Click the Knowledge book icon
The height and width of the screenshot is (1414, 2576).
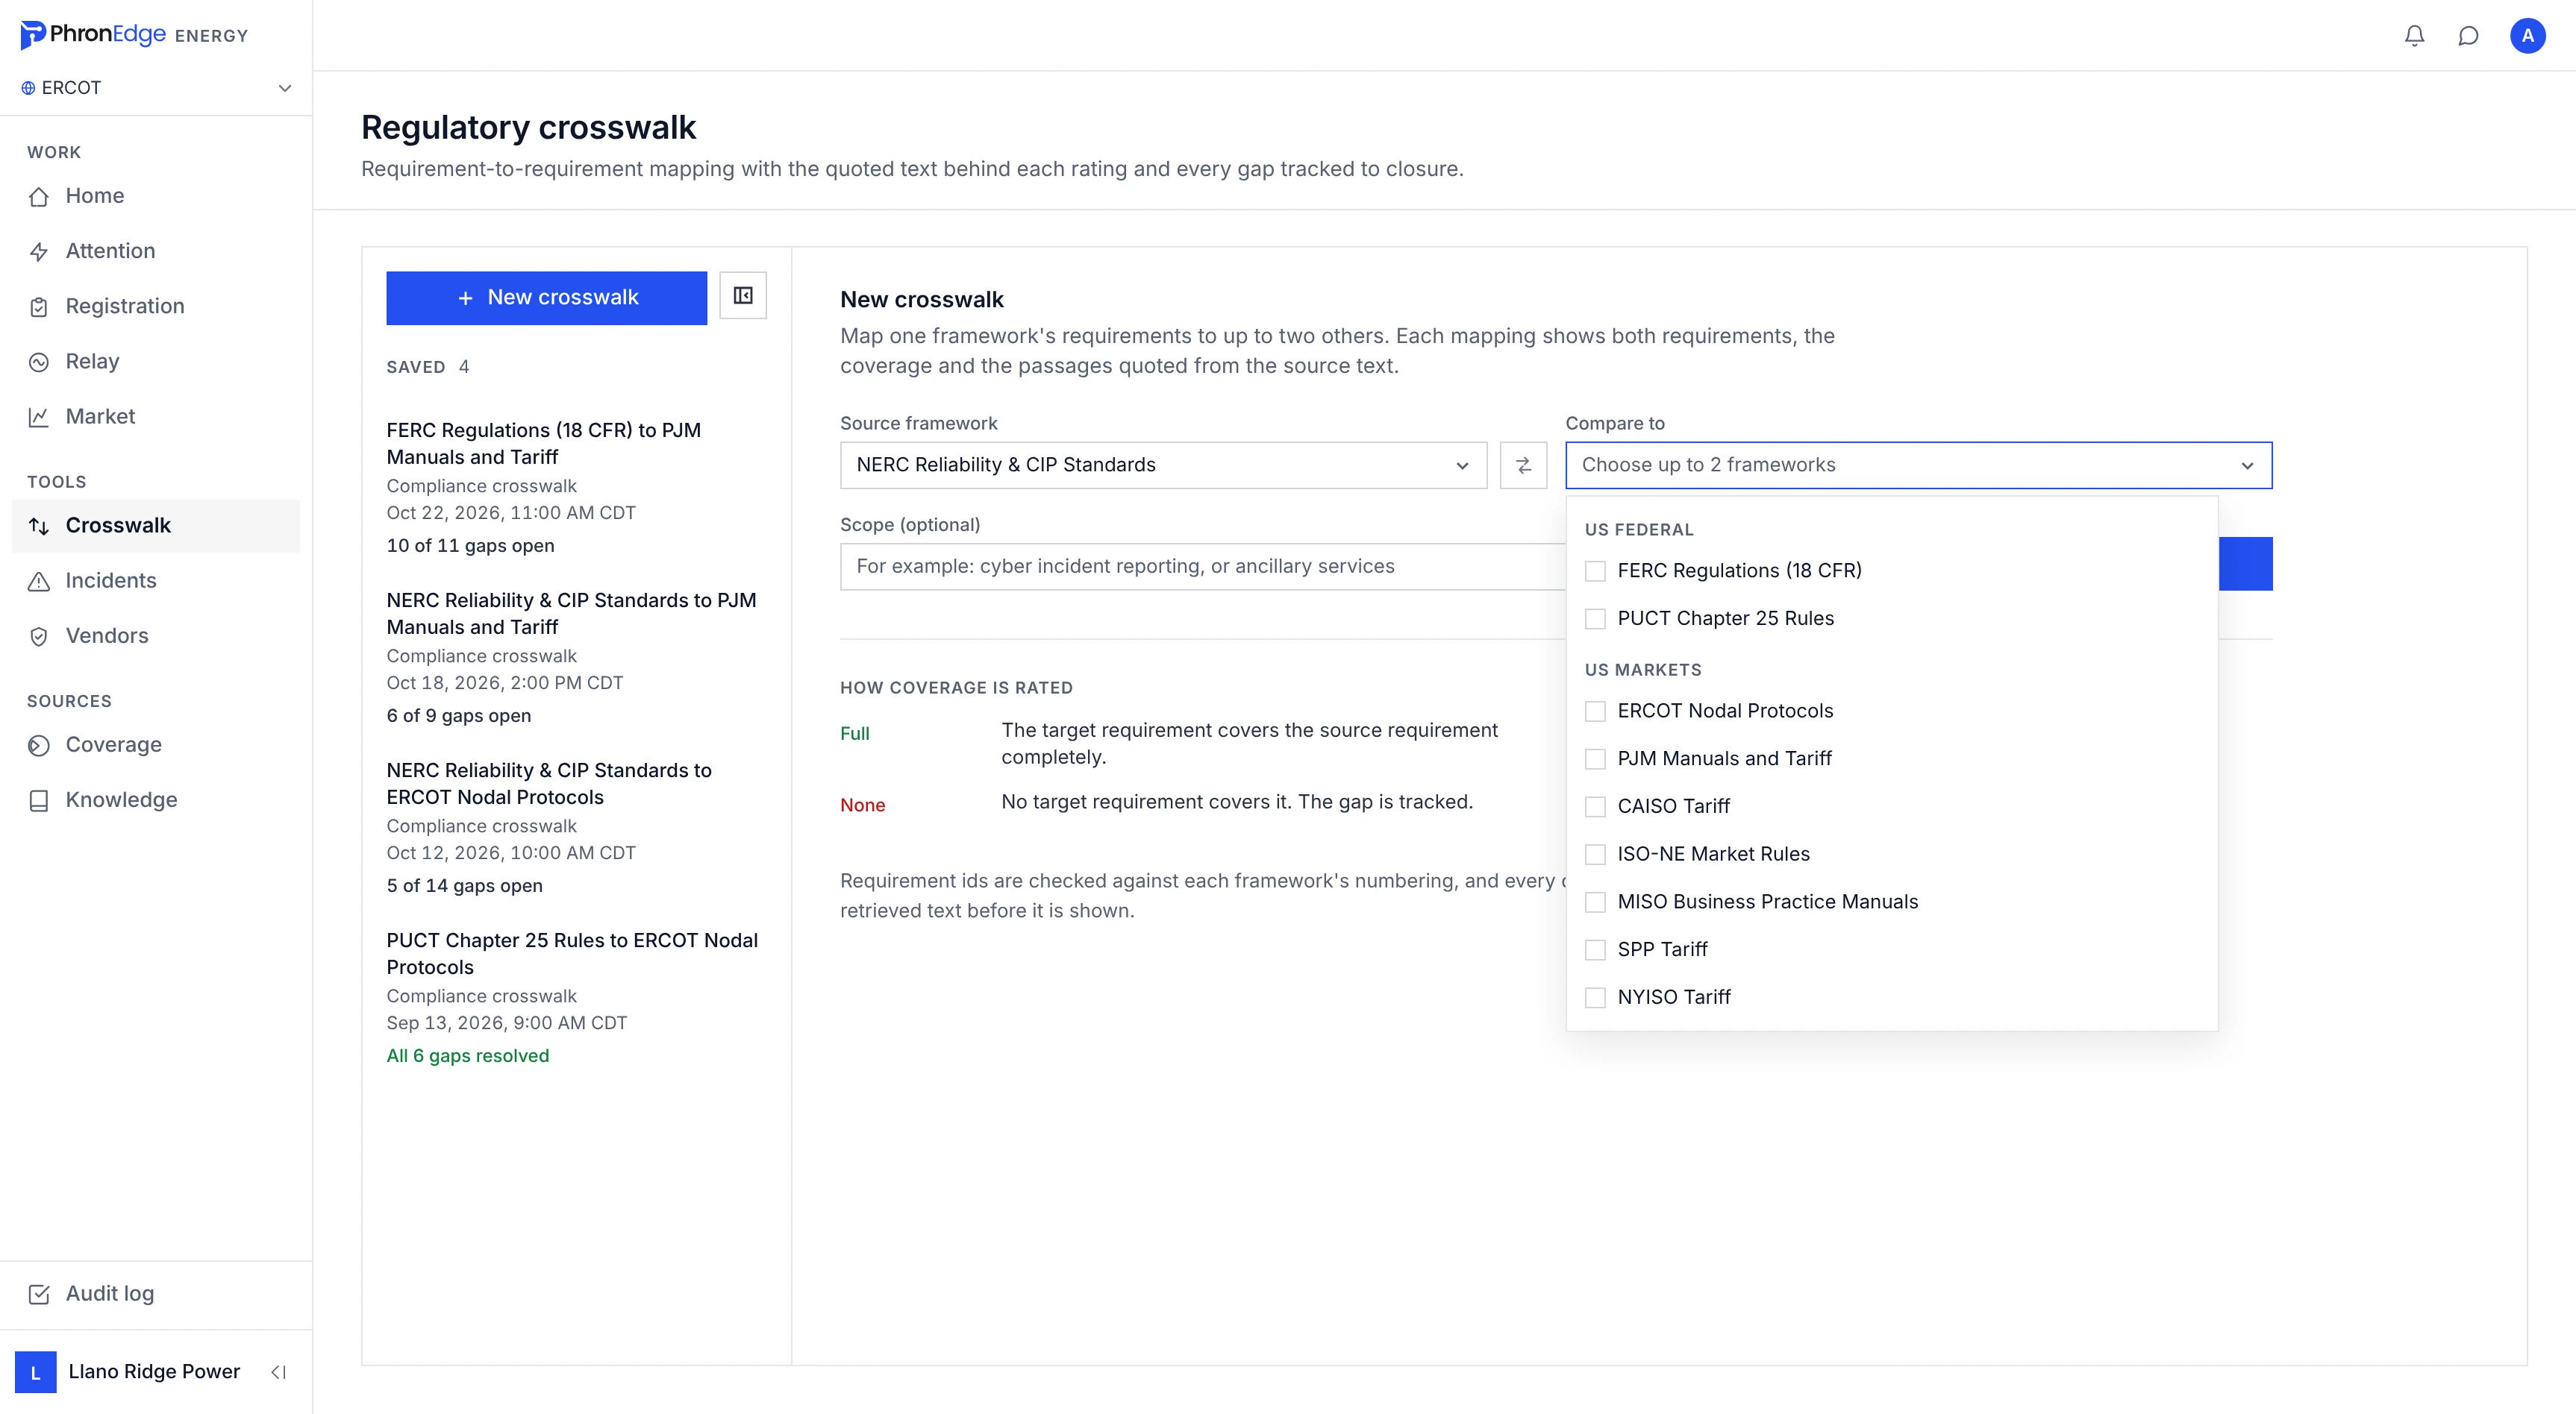39,800
